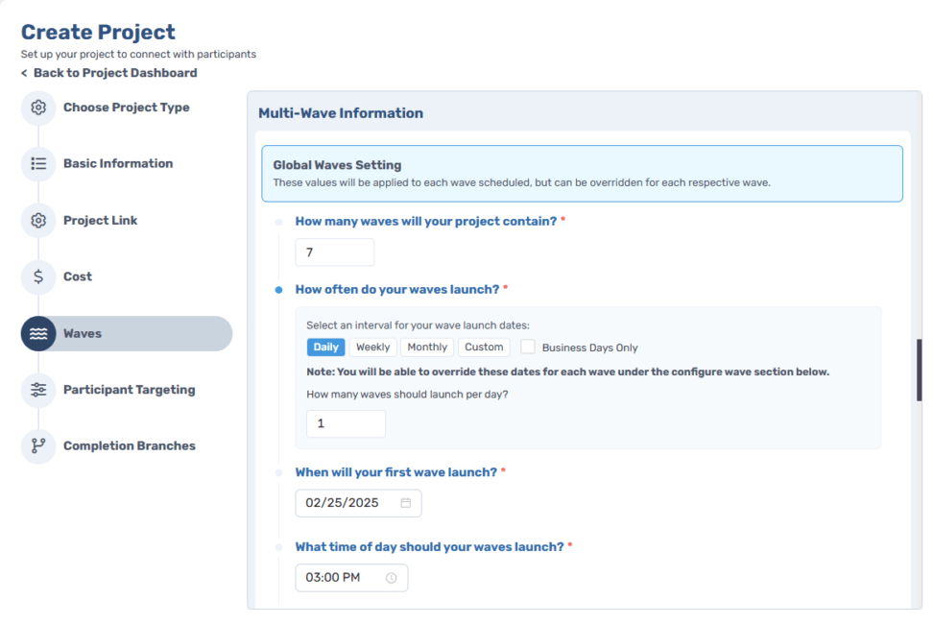Screen dimensions: 933x624
Task: Click the Completion Branches icon
Action: click(x=37, y=445)
